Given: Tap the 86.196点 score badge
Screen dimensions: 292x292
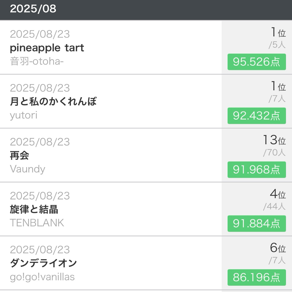Looking at the screenshot, I should [256, 277].
